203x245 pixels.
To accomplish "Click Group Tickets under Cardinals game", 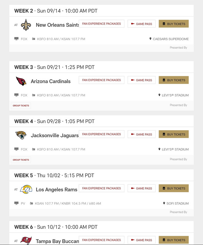I will pos(21,106).
